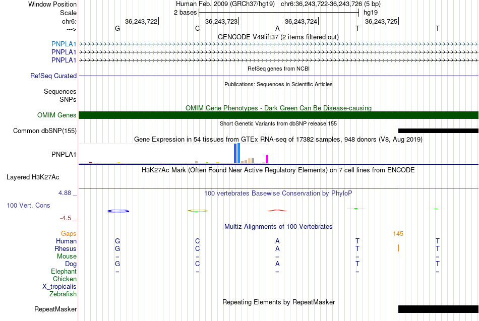479x321 pixels.
Task: Click 'RefSeq genes from NCBI' title
Action: (x=278, y=69)
